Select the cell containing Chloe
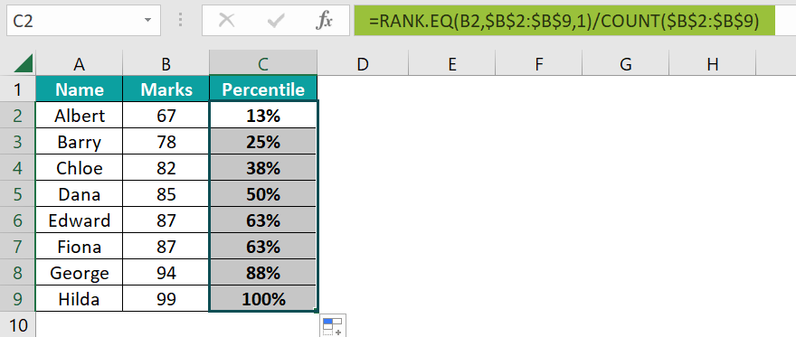Screen dimensions: 796x337 80,168
